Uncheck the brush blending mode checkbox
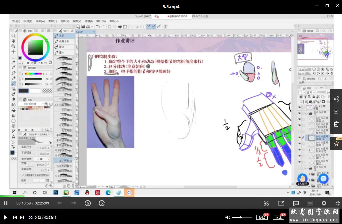Screen dimensions: 342x224 point(23,175)
